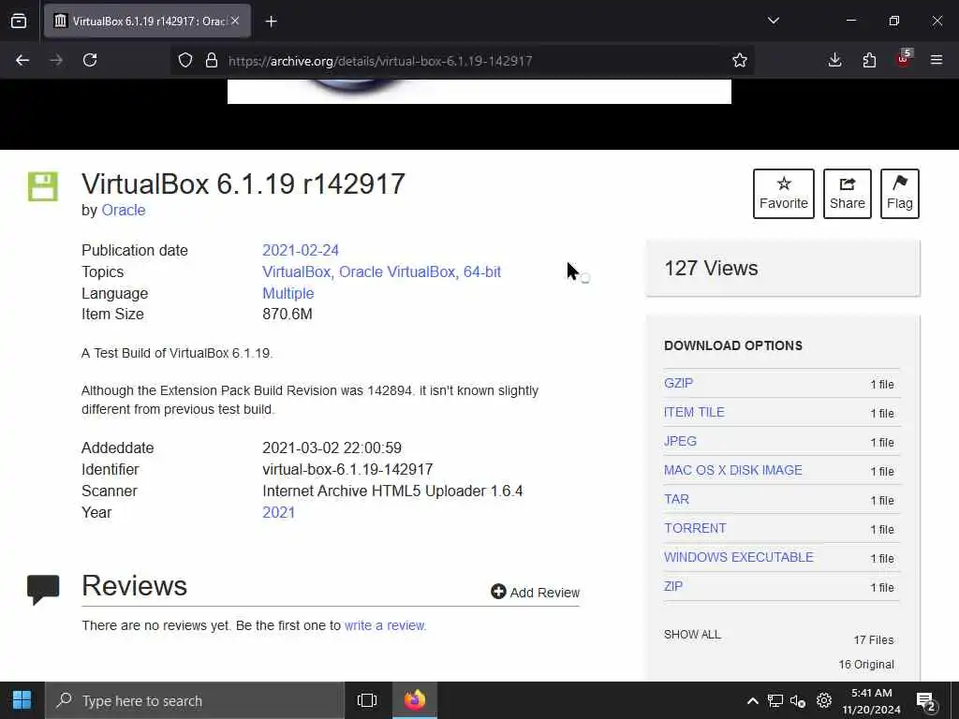Viewport: 959px width, 719px height.
Task: Click the 127 Views text
Action: [711, 269]
